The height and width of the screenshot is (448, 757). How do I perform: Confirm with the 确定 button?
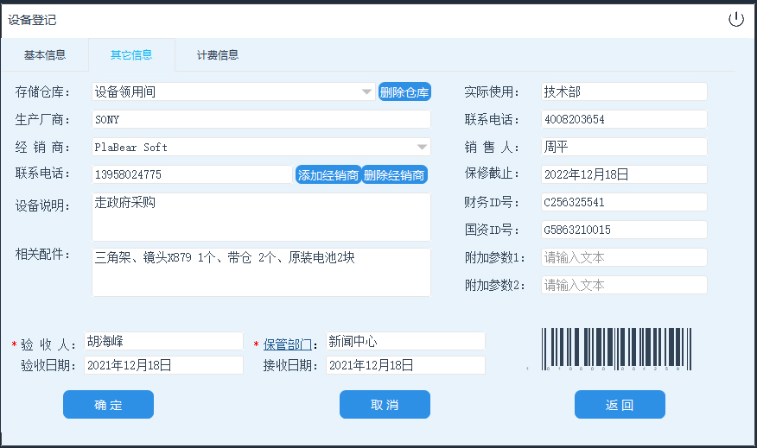pyautogui.click(x=108, y=405)
